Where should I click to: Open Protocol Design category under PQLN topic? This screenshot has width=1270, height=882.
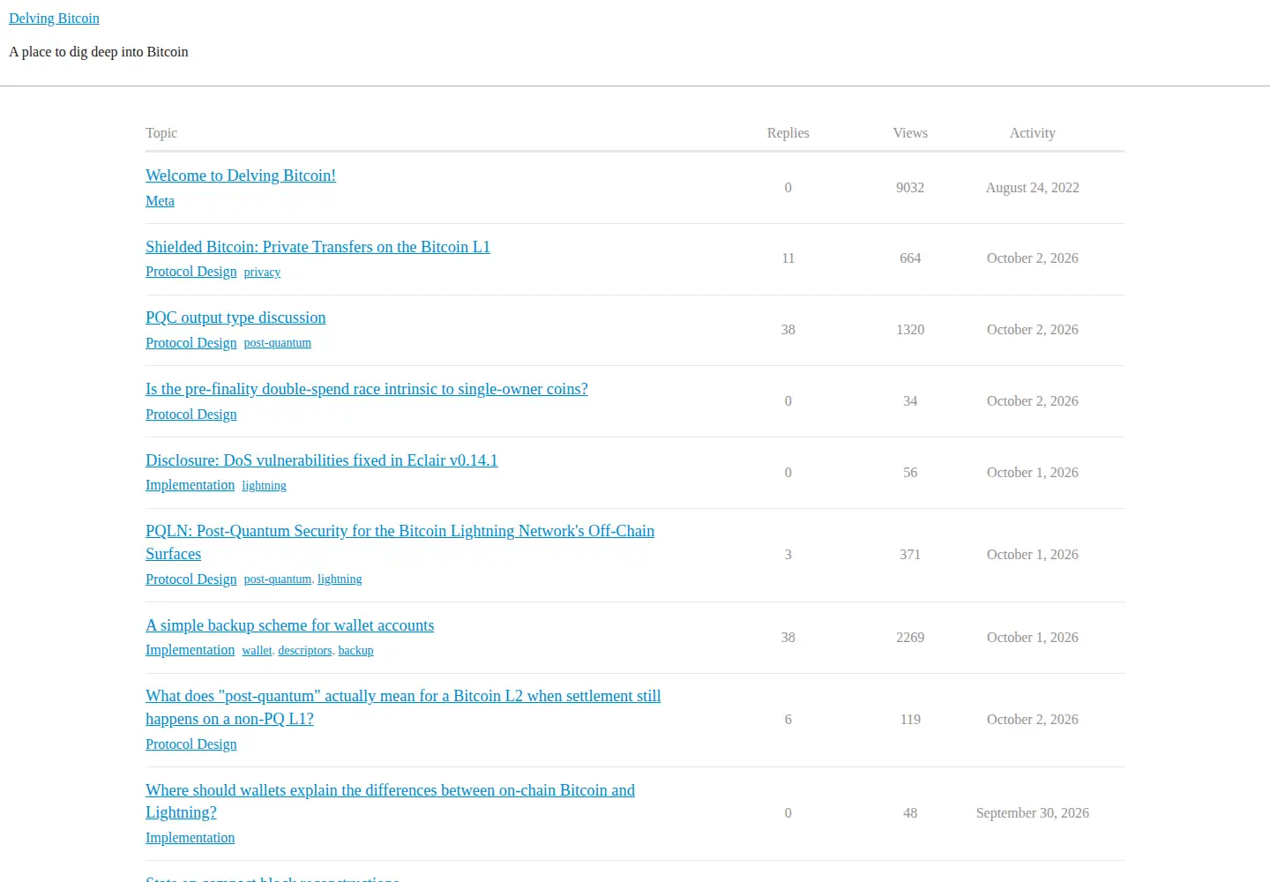point(191,579)
